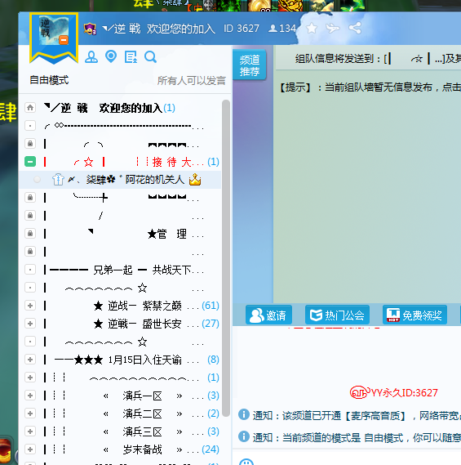
Task: Expand the 岁末备战 subchannel
Action: [x=30, y=449]
